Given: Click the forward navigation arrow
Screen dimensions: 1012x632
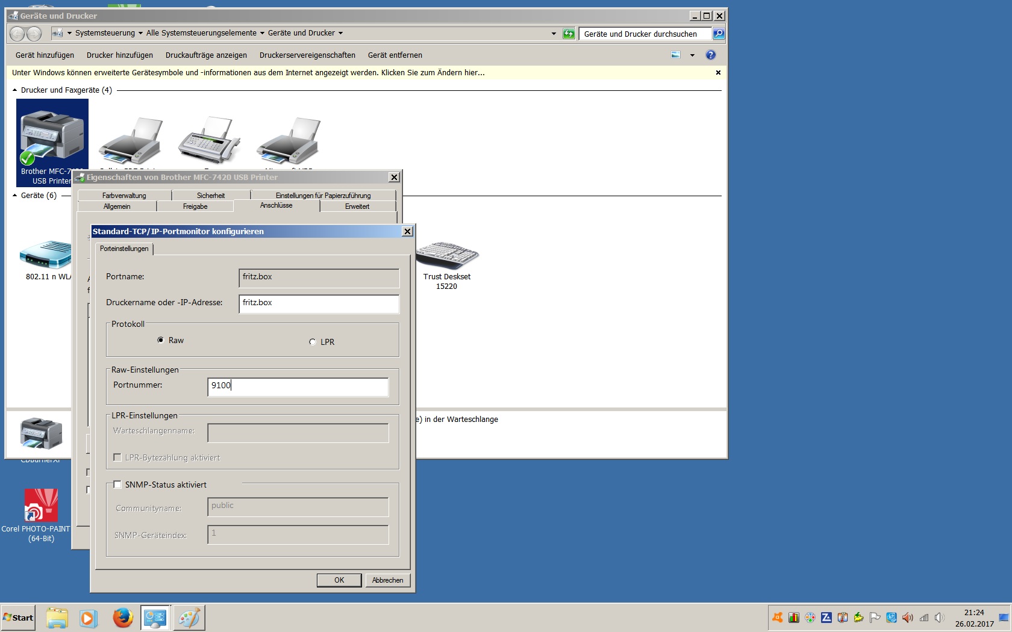Looking at the screenshot, I should tap(34, 34).
